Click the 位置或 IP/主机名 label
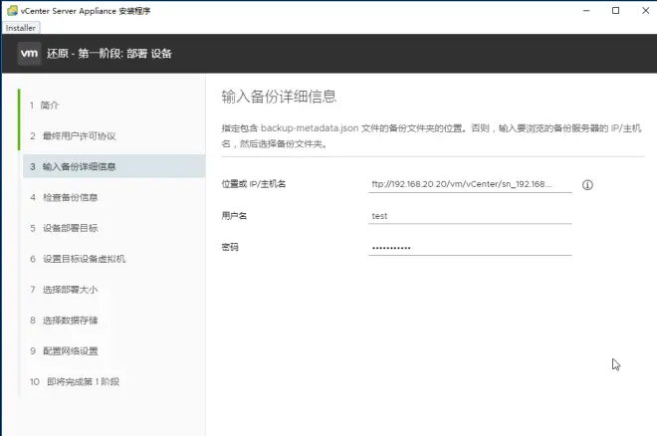657x436 pixels. (x=254, y=184)
